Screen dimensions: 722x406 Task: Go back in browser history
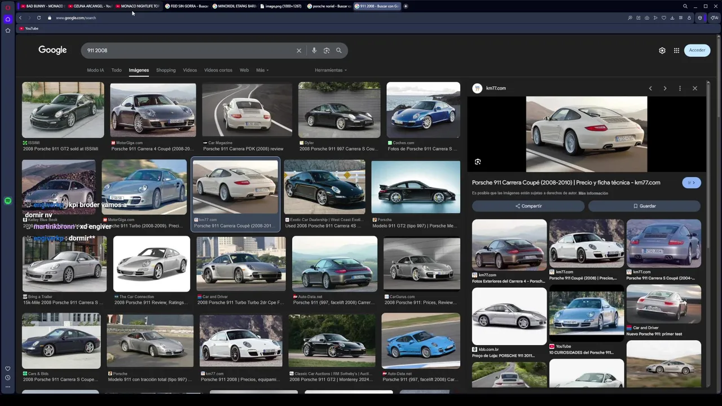pyautogui.click(x=20, y=17)
